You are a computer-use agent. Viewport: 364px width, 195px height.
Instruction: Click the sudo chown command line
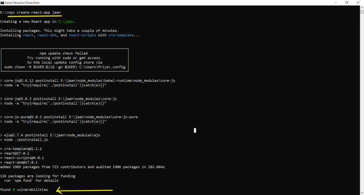pyautogui.click(x=65, y=67)
